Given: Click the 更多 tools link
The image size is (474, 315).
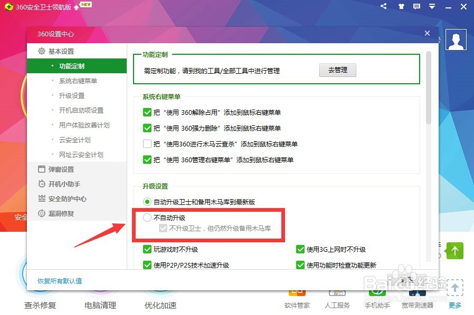Looking at the screenshot, I should coord(455,305).
